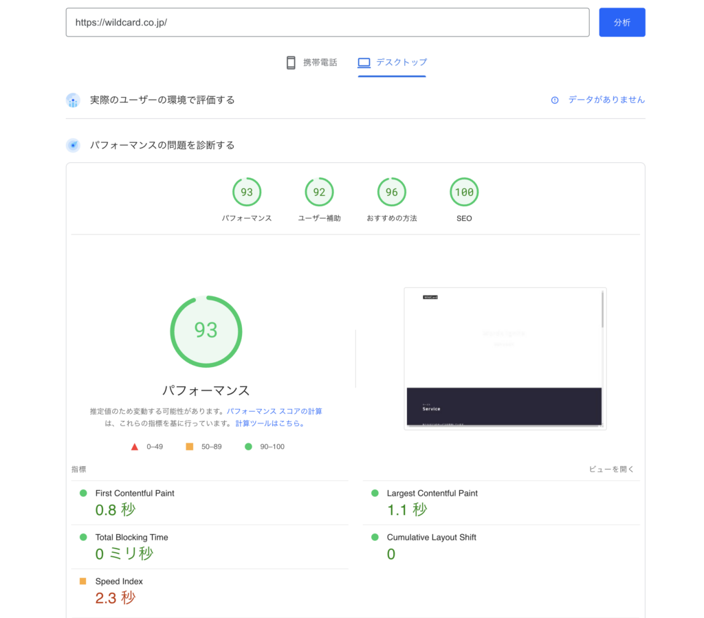This screenshot has height=618, width=704.
Task: Click the Cumulative Layout Shift label
Action: tap(432, 537)
